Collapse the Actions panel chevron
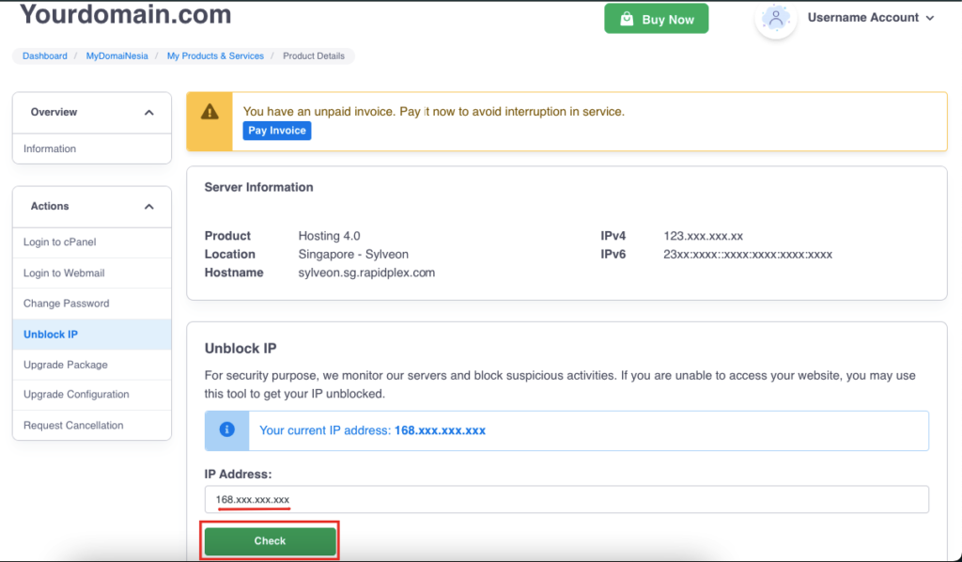962x562 pixels. coord(149,206)
